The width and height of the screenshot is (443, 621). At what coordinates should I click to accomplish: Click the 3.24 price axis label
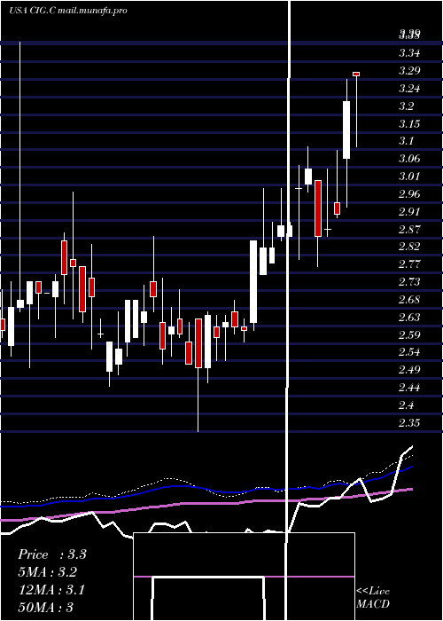pyautogui.click(x=409, y=89)
